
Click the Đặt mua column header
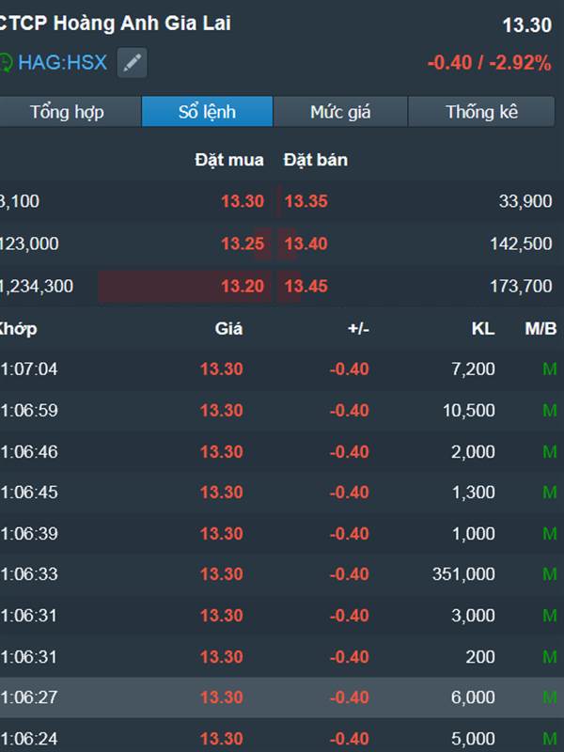229,160
